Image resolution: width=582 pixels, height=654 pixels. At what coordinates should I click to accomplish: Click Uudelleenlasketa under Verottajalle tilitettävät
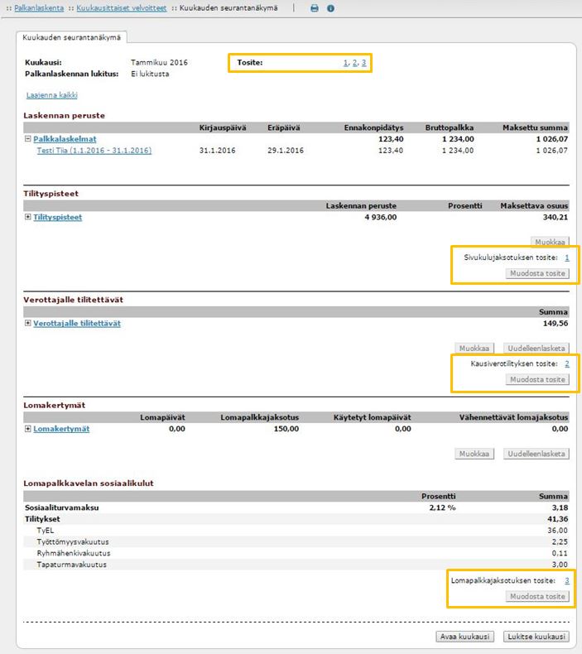536,348
